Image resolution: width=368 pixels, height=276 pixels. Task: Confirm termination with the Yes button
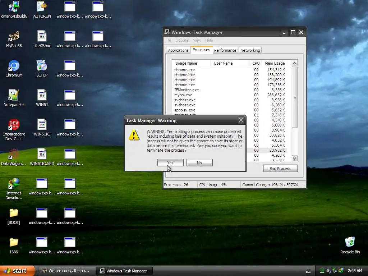pos(170,163)
